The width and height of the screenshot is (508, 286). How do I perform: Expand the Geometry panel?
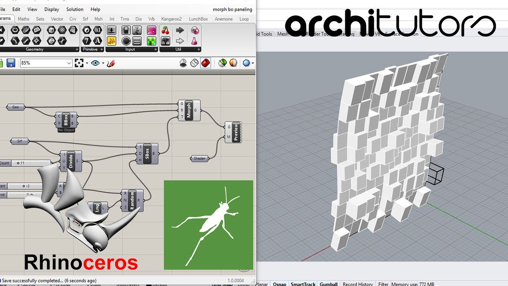pyautogui.click(x=77, y=50)
